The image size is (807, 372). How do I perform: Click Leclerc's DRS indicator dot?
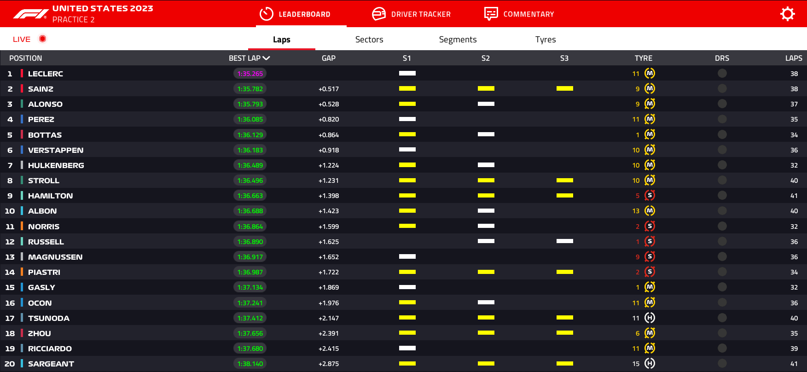tap(722, 73)
